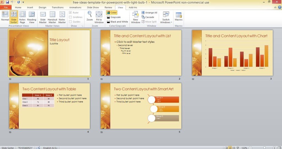Click status bar Slide Sorter icon
Screen dimensions: 282x149
click(230, 148)
